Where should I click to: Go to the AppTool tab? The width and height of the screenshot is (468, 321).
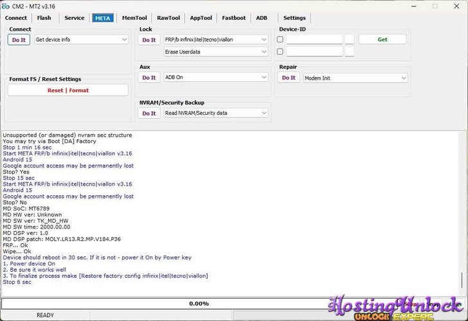(201, 18)
